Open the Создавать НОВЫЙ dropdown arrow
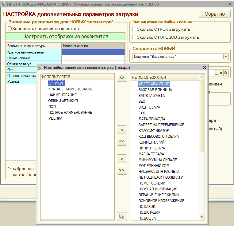 coord(226,57)
